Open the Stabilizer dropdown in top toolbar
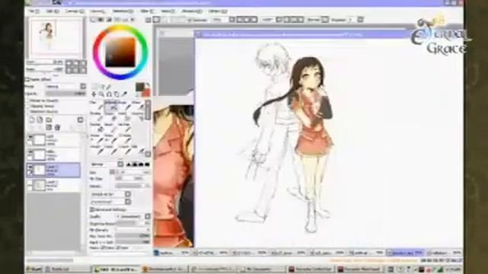The image size is (488, 274). click(360, 20)
